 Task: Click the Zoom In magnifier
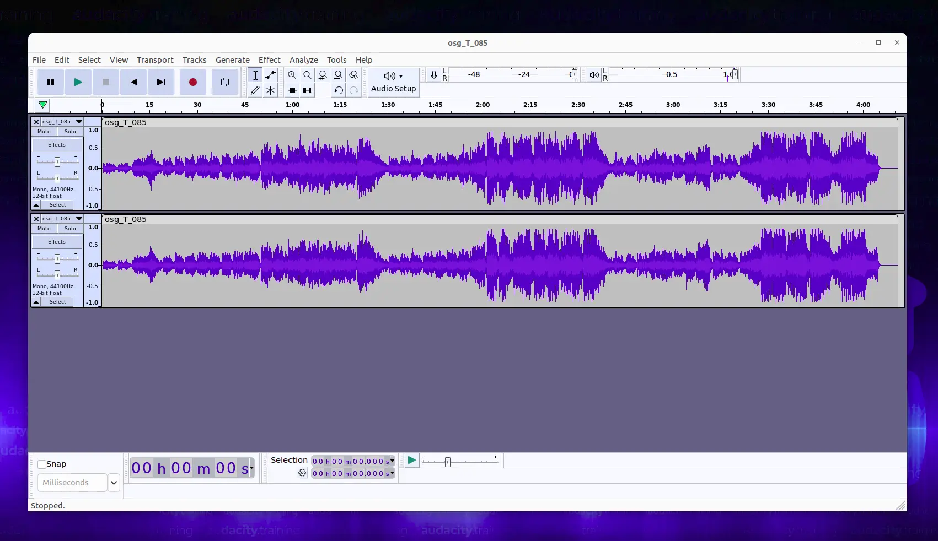pos(292,75)
